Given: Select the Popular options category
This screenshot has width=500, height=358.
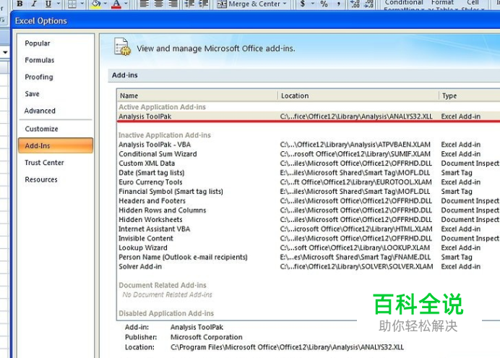Looking at the screenshot, I should [x=38, y=43].
